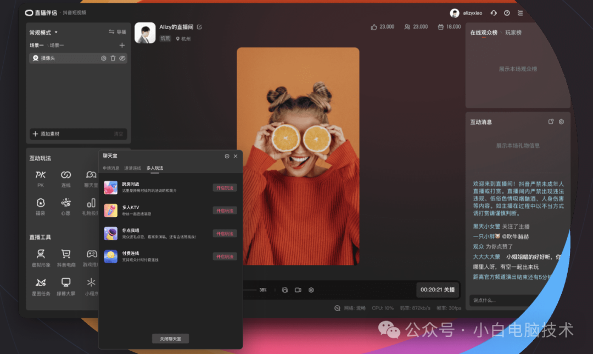This screenshot has width=593, height=354.
Task: Toggle visibility of the 摄像头 source
Action: (x=122, y=58)
